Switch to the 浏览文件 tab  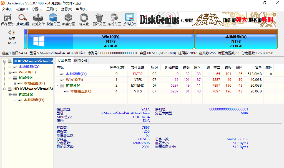81,61
